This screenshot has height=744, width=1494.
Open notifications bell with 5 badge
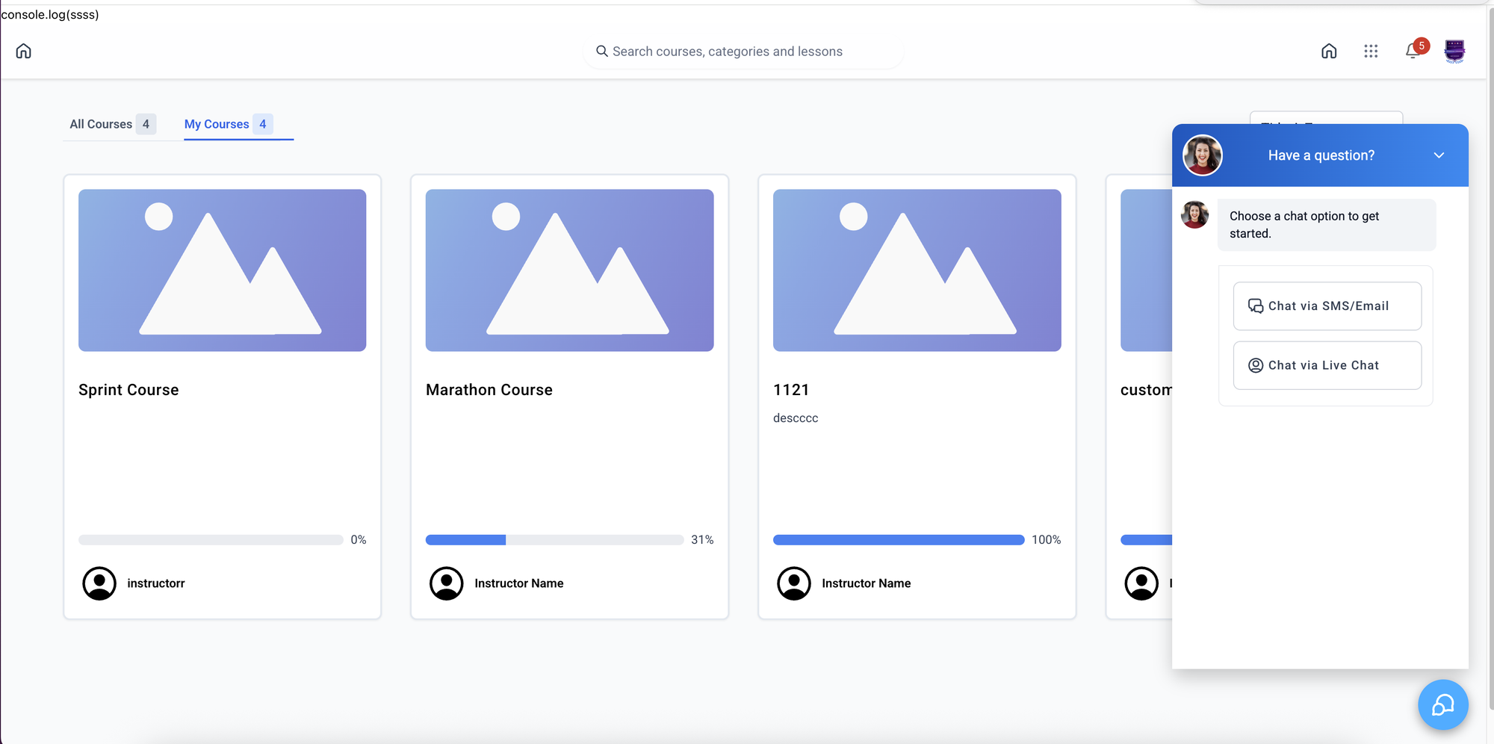(x=1413, y=50)
